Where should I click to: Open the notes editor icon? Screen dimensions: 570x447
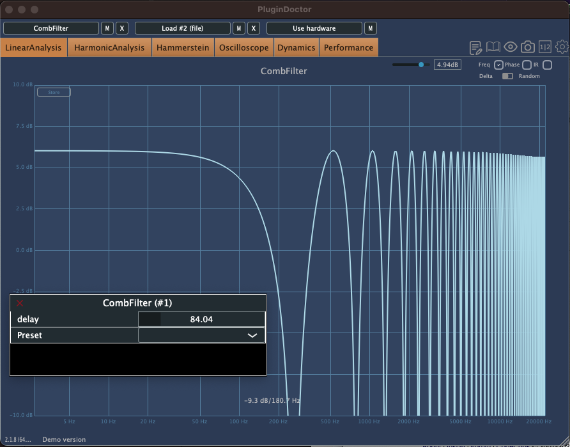point(475,47)
